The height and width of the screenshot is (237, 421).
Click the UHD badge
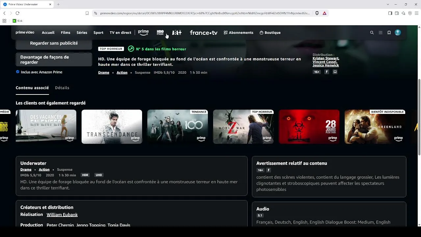[x=99, y=175]
